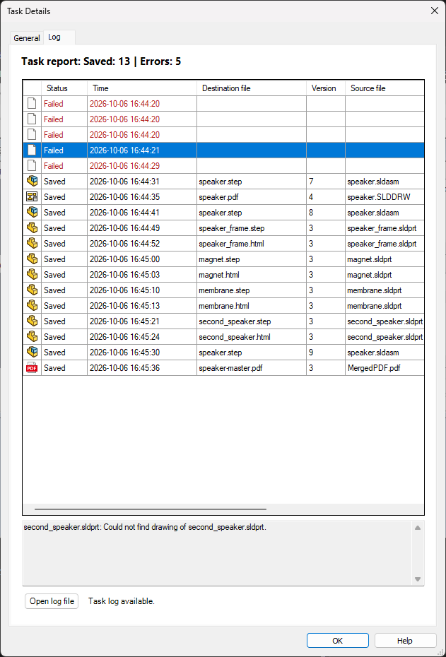Click the part icon of the second_speaker.step row

coord(32,321)
